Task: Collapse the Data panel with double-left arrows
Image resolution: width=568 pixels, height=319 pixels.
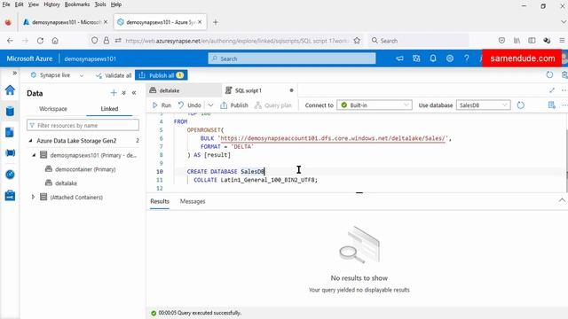Action: coord(134,93)
